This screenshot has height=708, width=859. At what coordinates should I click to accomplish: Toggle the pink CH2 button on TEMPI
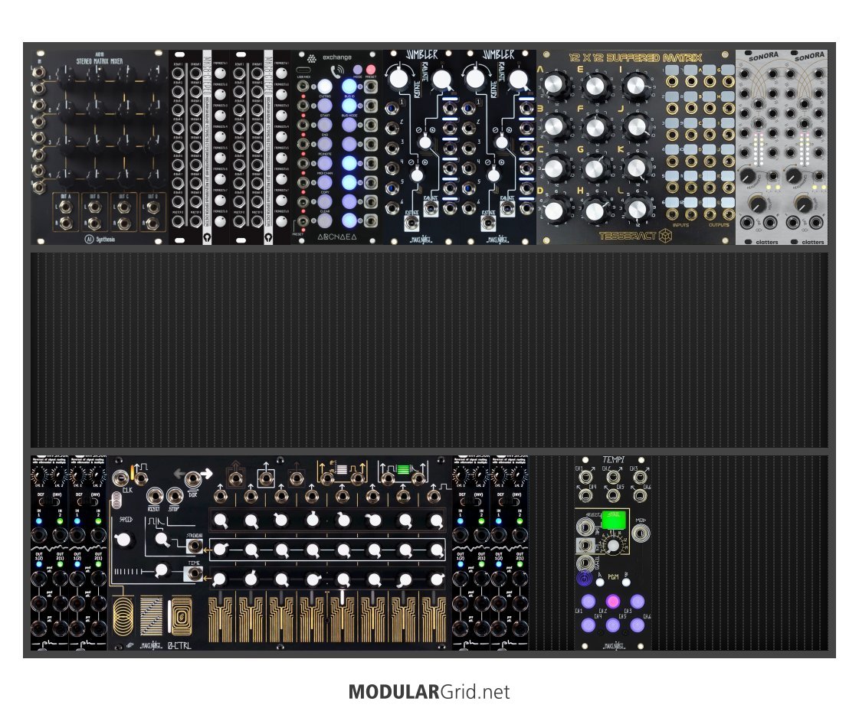click(x=613, y=601)
